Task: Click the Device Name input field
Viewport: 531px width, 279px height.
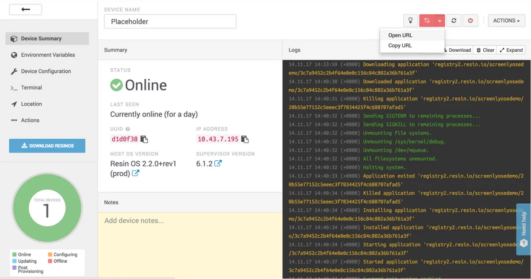Action: (170, 21)
